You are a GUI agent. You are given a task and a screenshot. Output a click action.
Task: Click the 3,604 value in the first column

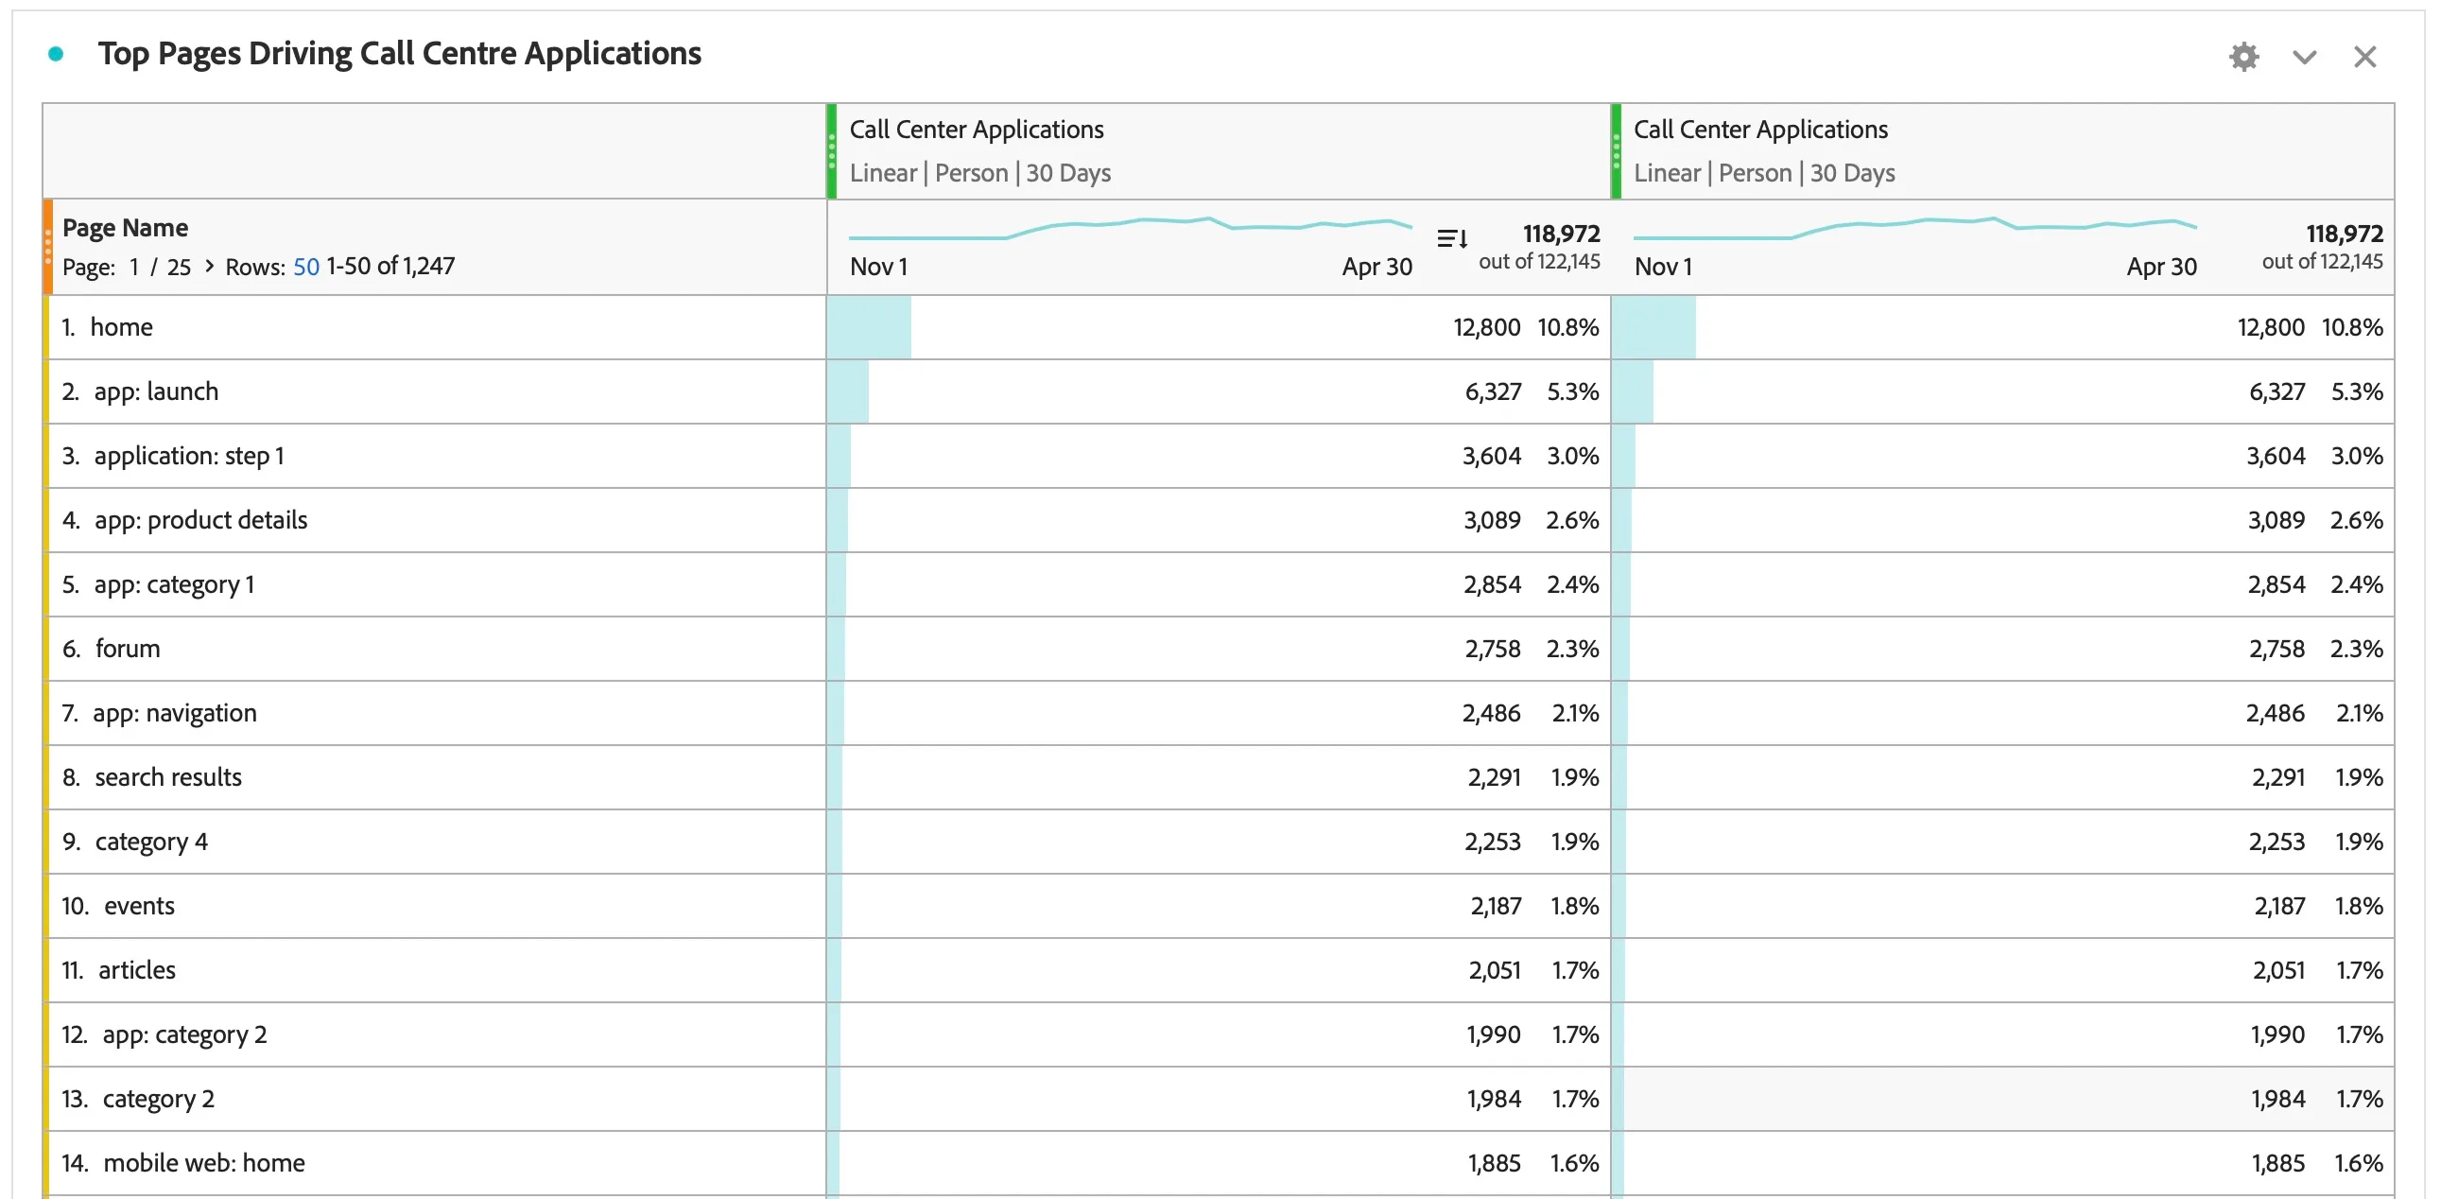pos(1492,456)
